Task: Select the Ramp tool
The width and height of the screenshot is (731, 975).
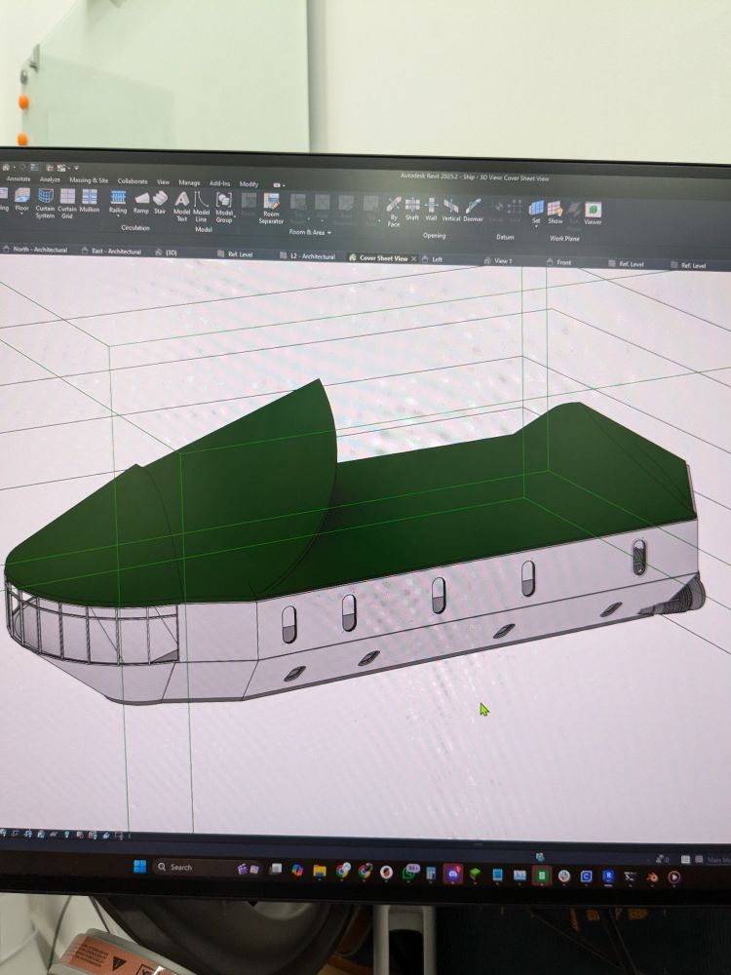Action: tap(141, 204)
